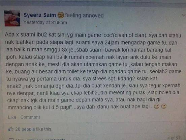Open the 'Yesterday at 8:06am' timestamp
Screen dimensions: 186x140
click(x=45, y=22)
